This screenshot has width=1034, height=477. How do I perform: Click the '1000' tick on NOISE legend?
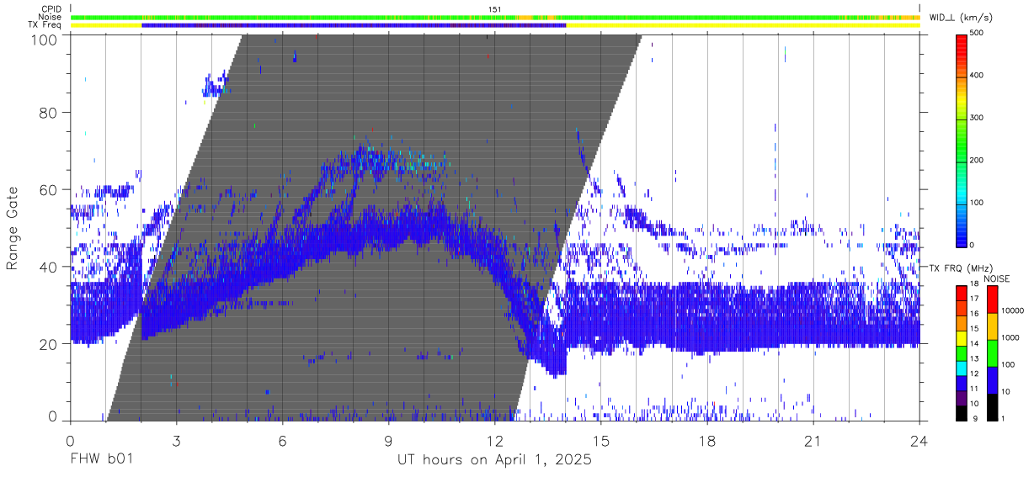1010,338
